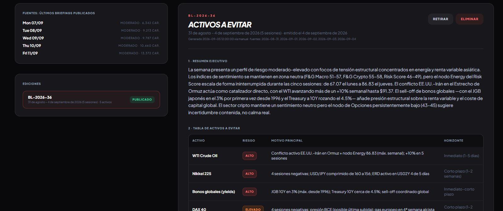The width and height of the screenshot is (503, 211).
Task: Click the HORIZONTE column header
Action: [x=454, y=141]
